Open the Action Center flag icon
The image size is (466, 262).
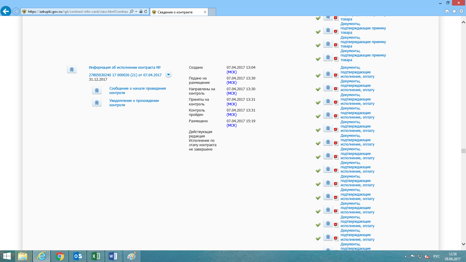point(412,256)
